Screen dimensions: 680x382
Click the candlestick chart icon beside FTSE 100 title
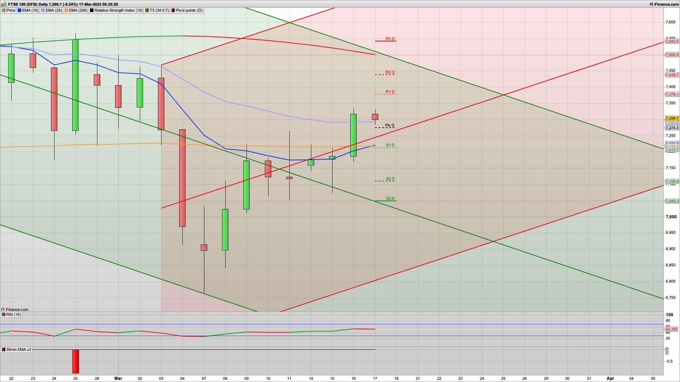click(4, 4)
